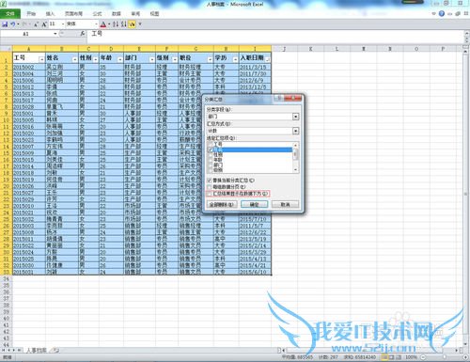The width and height of the screenshot is (470, 362).
Task: Check the 性别 item in summary list
Action: [211, 155]
